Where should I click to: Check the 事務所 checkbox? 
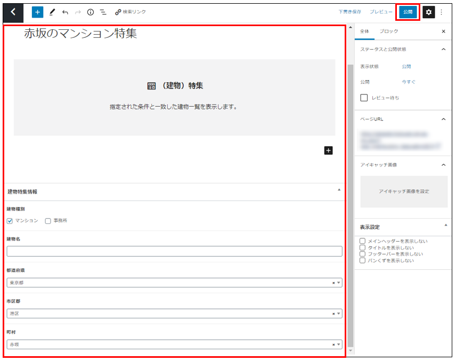click(x=48, y=221)
